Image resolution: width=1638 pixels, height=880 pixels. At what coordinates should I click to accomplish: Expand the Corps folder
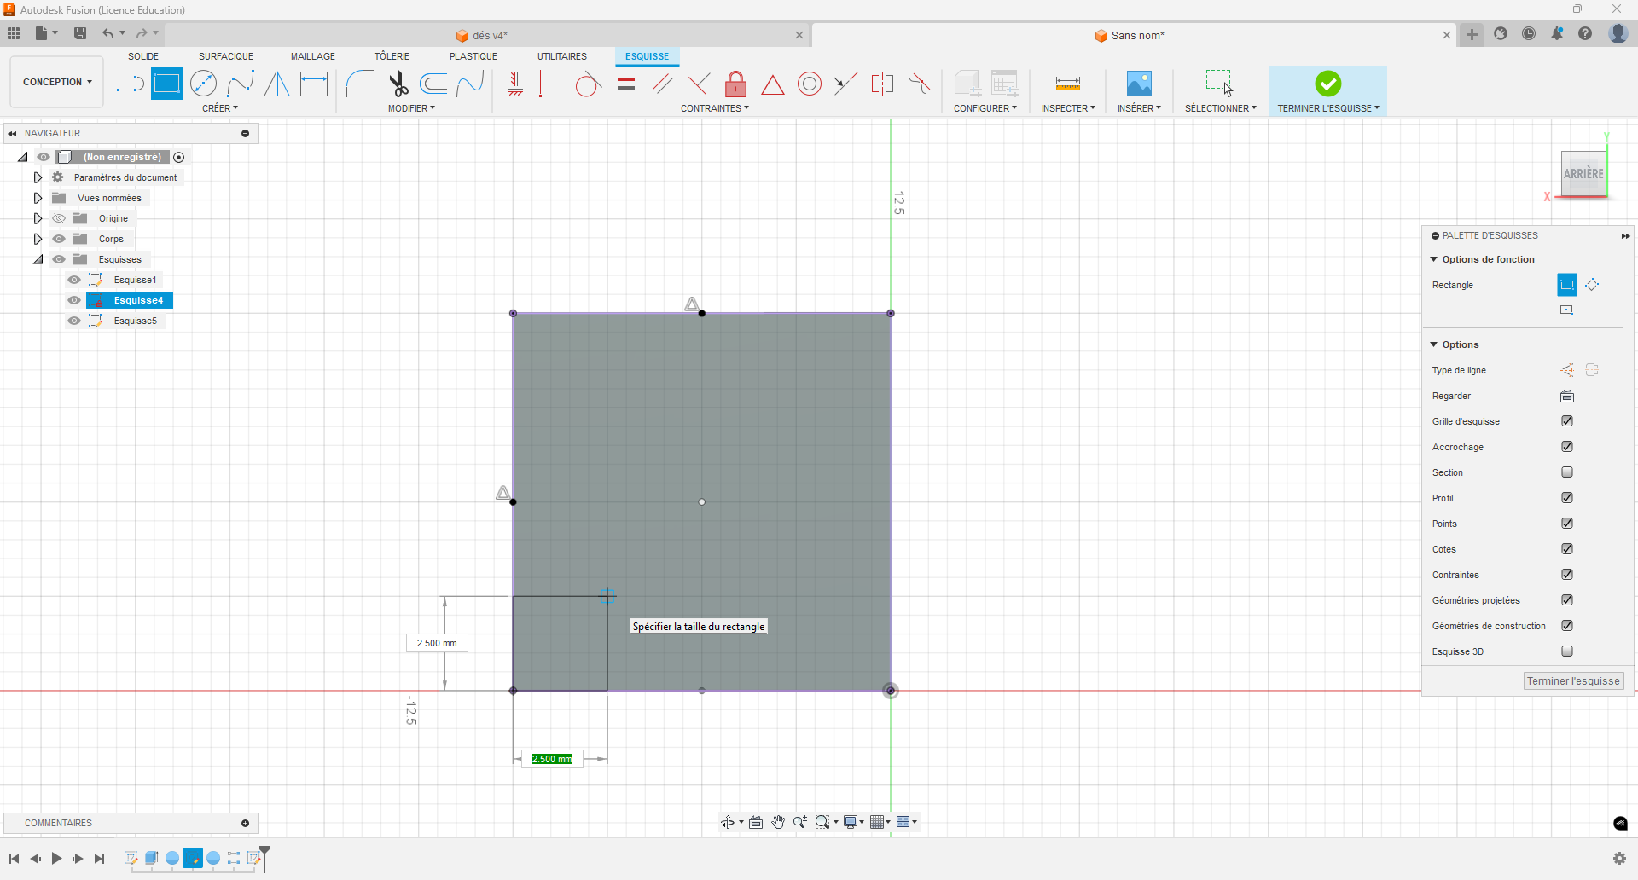[x=38, y=239]
